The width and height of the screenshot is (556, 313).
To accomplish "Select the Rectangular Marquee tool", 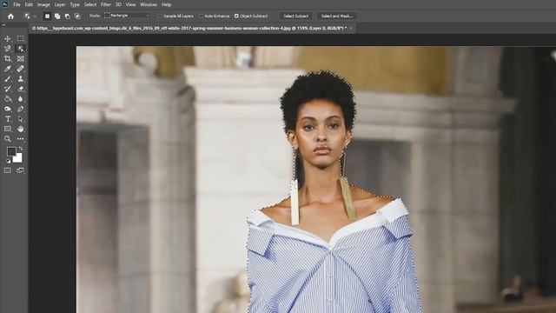I will pyautogui.click(x=21, y=38).
